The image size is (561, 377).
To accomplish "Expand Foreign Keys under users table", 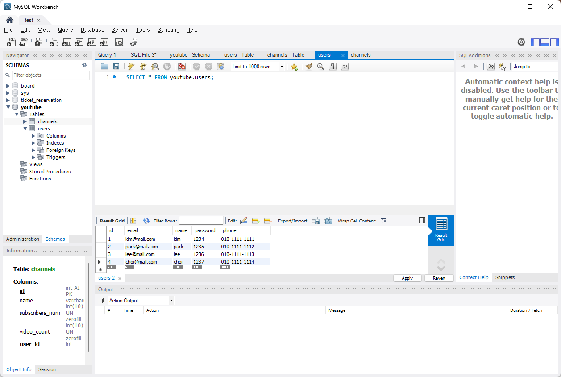I will point(33,150).
